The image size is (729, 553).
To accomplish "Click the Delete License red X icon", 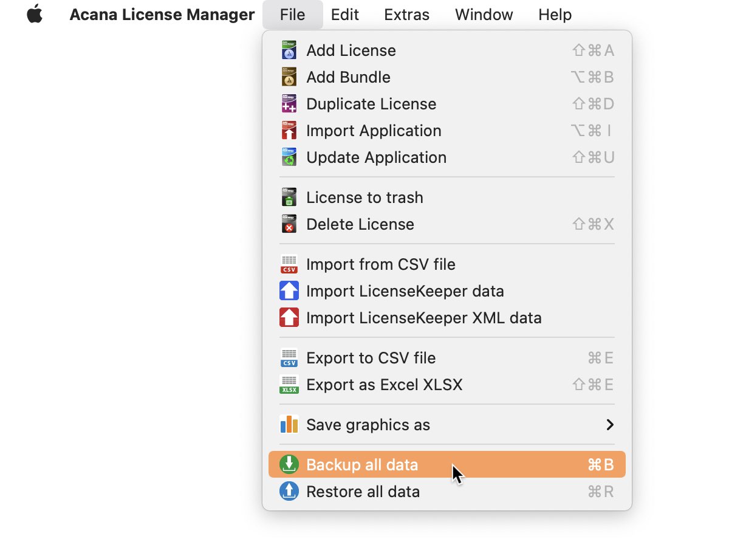I will coord(289,224).
